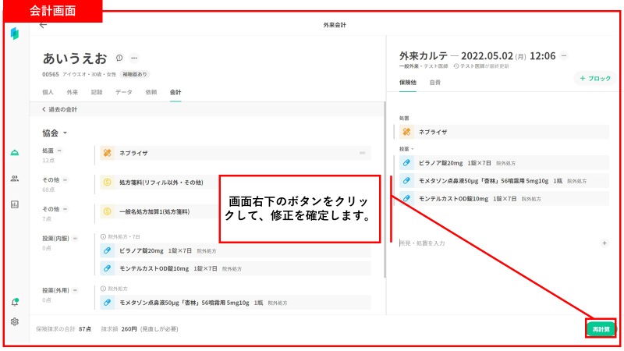Select the ネブライザ row in the billing list
The width and height of the screenshot is (624, 351).
pos(234,154)
